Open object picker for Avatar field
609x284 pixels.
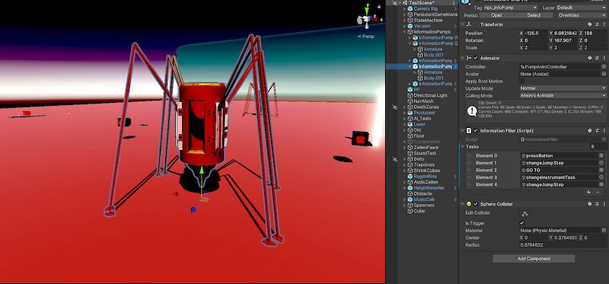tap(604, 74)
